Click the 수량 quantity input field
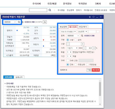 75,44
